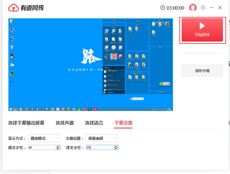Open the help question mark icon
Image resolution: width=230 pixels, height=174 pixels.
[203, 8]
